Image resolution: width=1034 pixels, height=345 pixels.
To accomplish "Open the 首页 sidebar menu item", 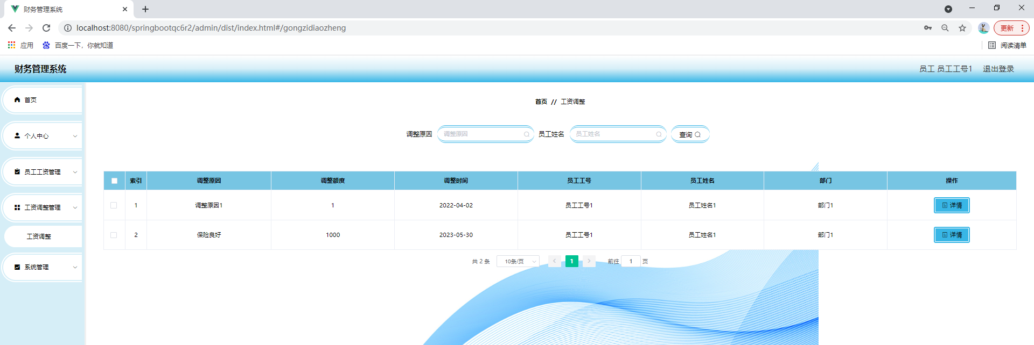I will point(31,100).
